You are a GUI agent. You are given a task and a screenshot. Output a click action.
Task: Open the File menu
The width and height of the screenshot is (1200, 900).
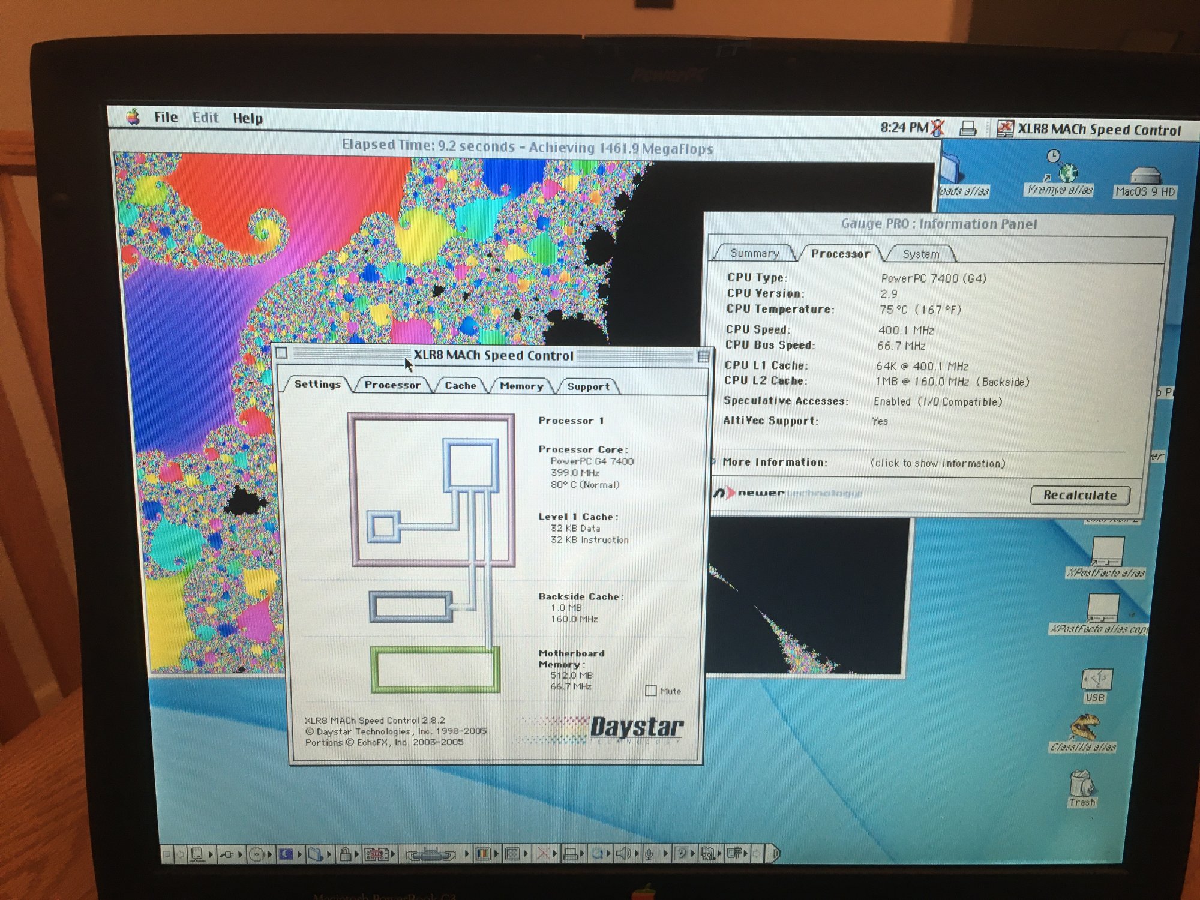[x=166, y=117]
